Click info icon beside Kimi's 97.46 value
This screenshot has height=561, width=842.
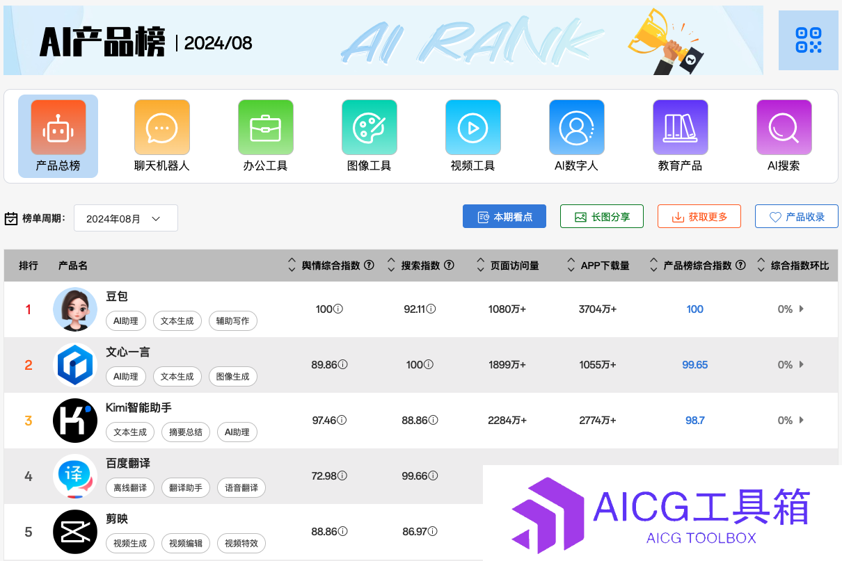342,420
